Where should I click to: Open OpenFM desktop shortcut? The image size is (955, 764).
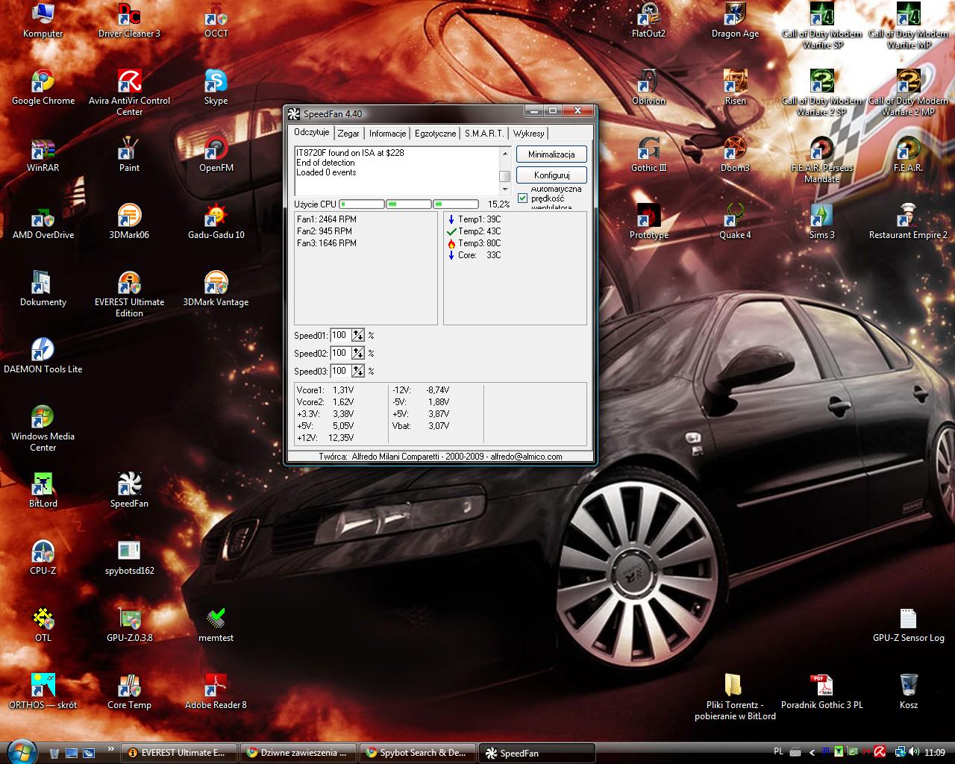[x=216, y=154]
